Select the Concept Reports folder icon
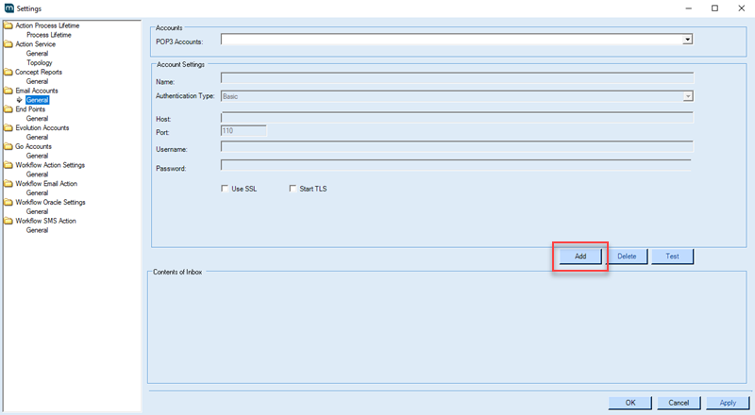The height and width of the screenshot is (415, 755). pos(8,72)
